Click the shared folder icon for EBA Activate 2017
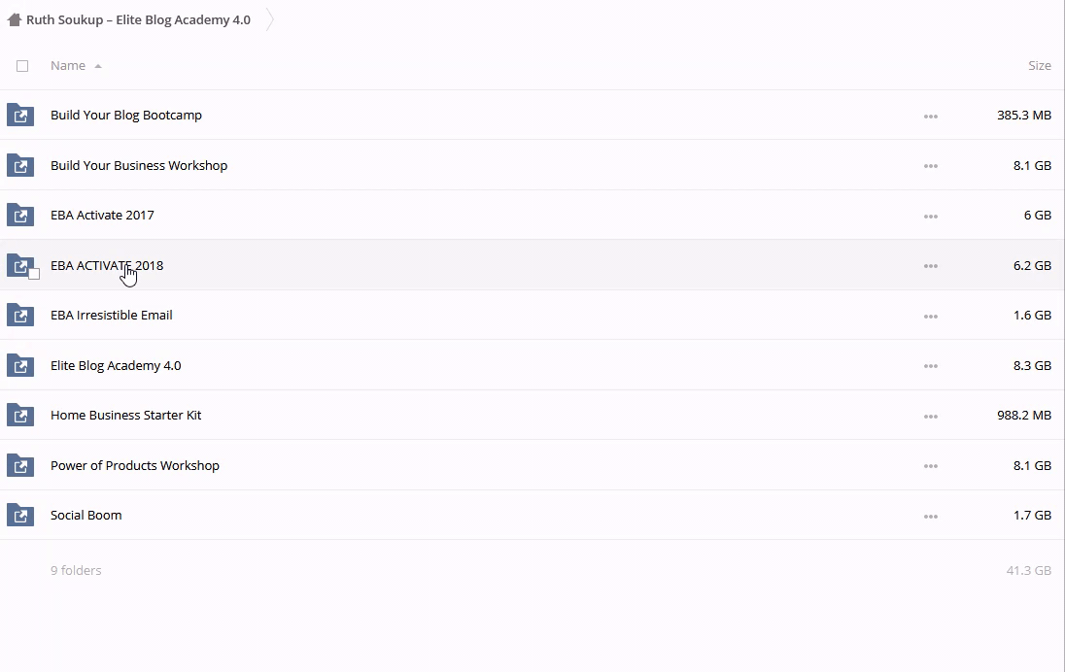Screen dimensions: 1065x672 coord(20,216)
